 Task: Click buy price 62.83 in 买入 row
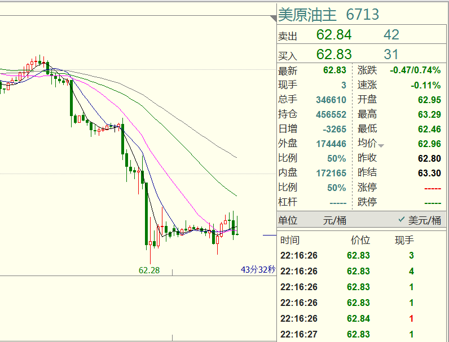pyautogui.click(x=334, y=54)
